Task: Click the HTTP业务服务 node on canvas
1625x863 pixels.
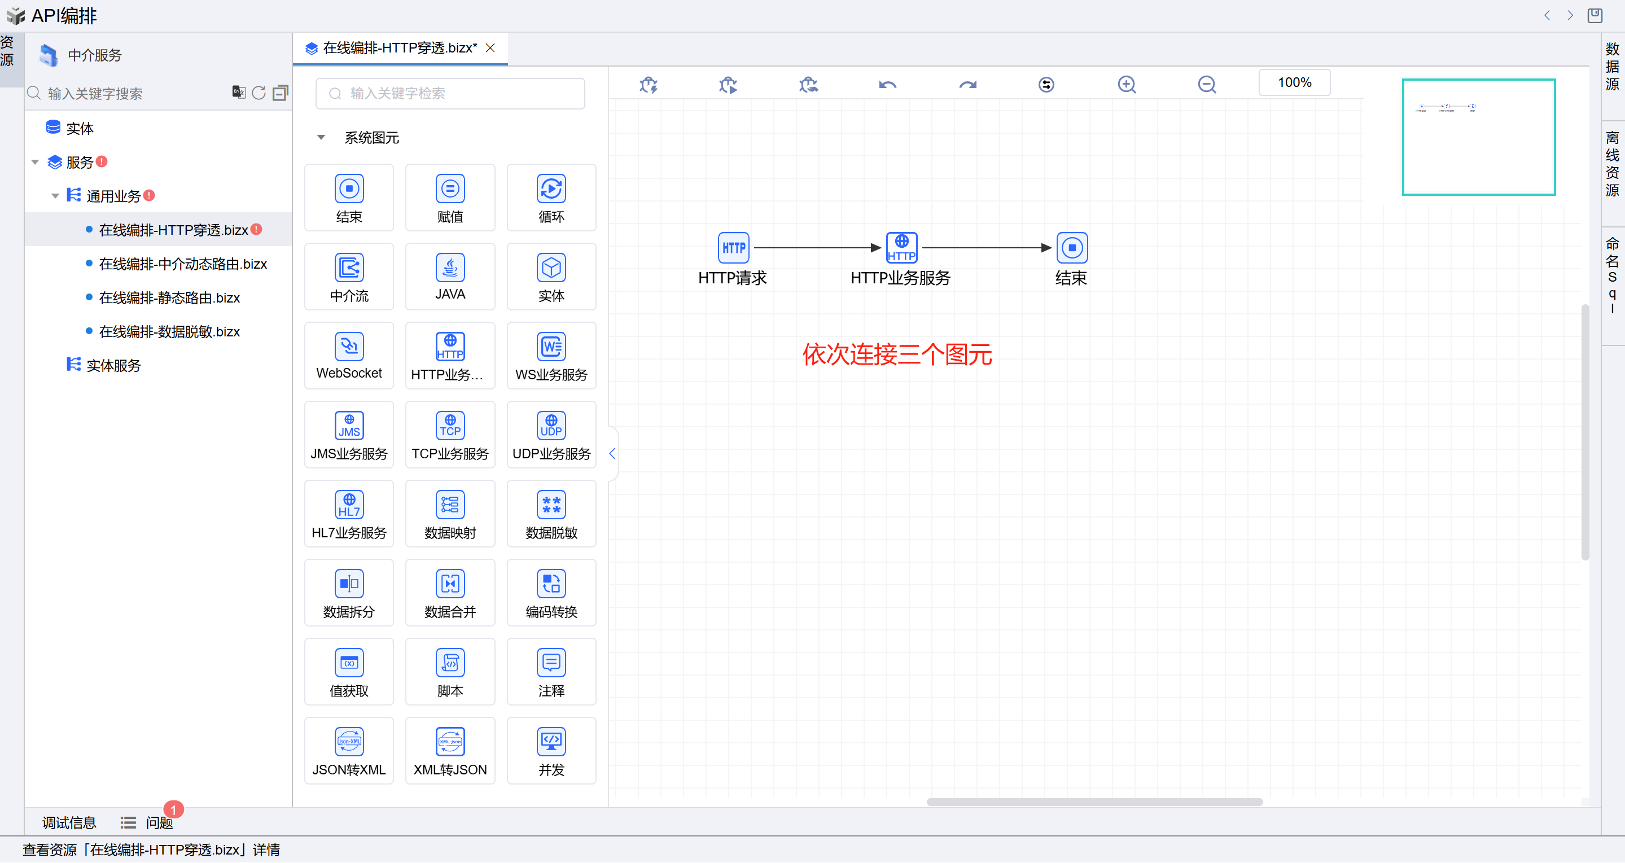Action: pos(901,248)
